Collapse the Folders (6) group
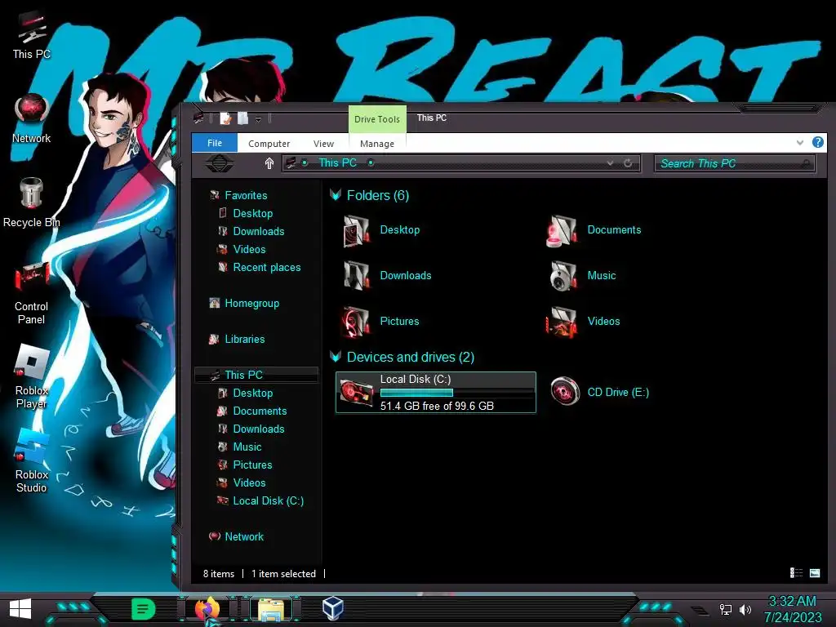This screenshot has width=836, height=627. coord(336,195)
